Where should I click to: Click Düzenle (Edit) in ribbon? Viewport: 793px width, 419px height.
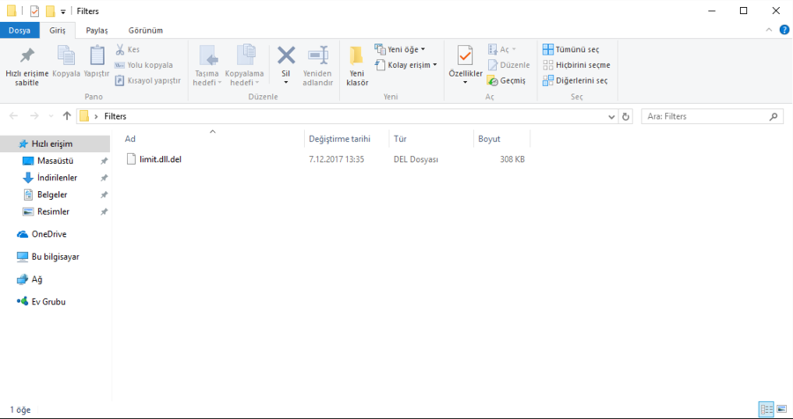click(x=508, y=64)
